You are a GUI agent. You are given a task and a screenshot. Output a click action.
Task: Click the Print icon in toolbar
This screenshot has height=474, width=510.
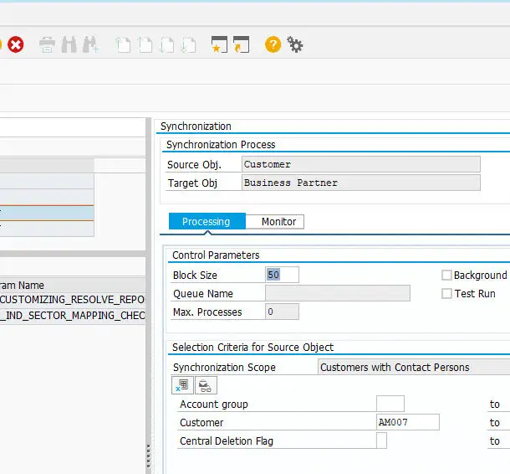[47, 44]
